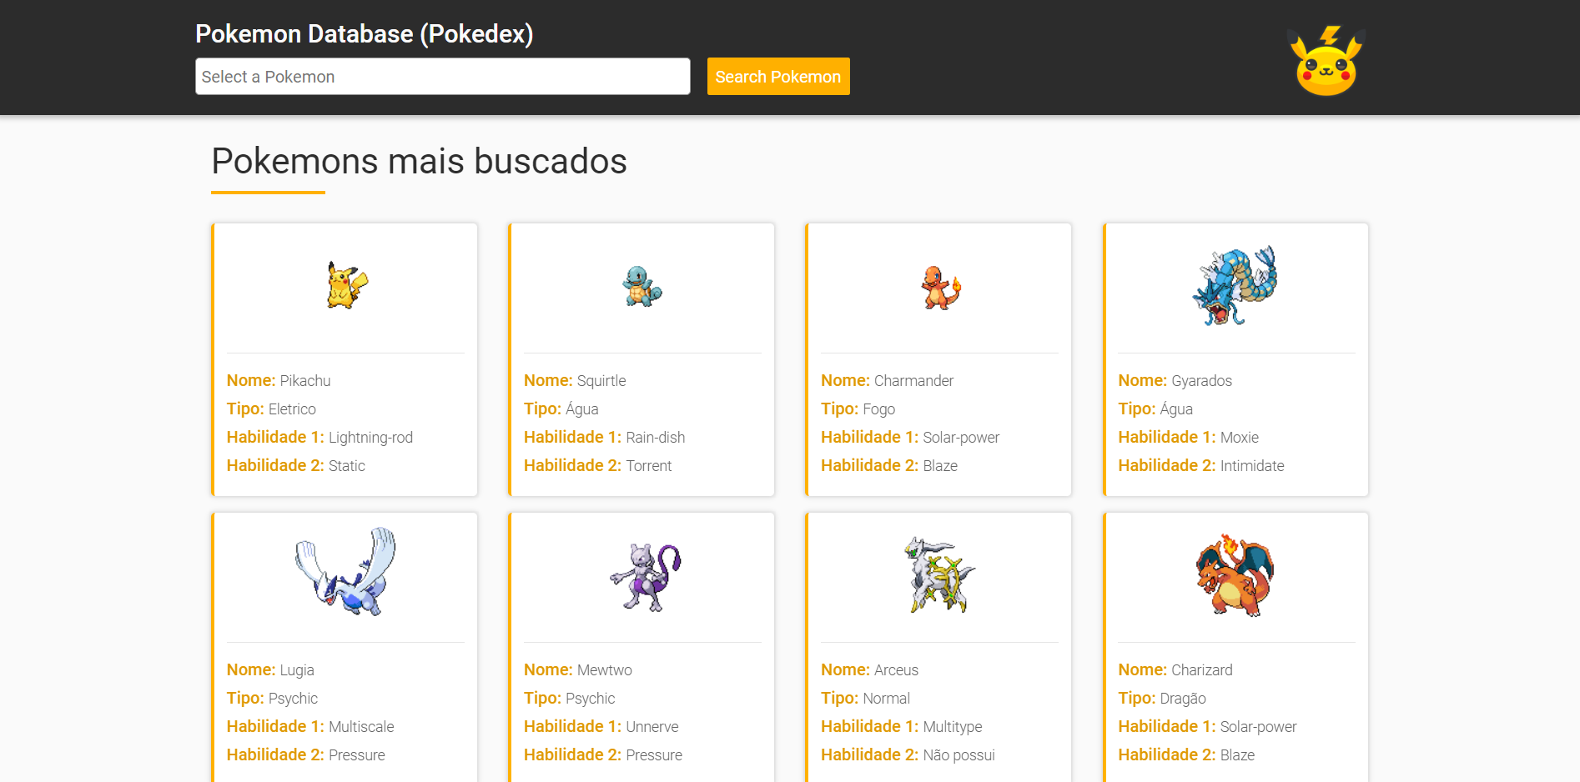1580x782 pixels.
Task: Click the Torrent ability text
Action: point(649,466)
